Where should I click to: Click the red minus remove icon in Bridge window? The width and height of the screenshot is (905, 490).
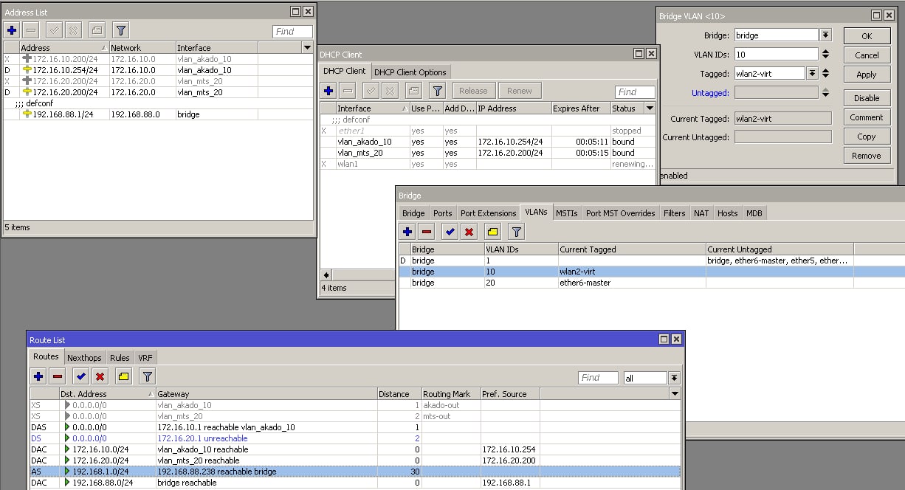427,232
